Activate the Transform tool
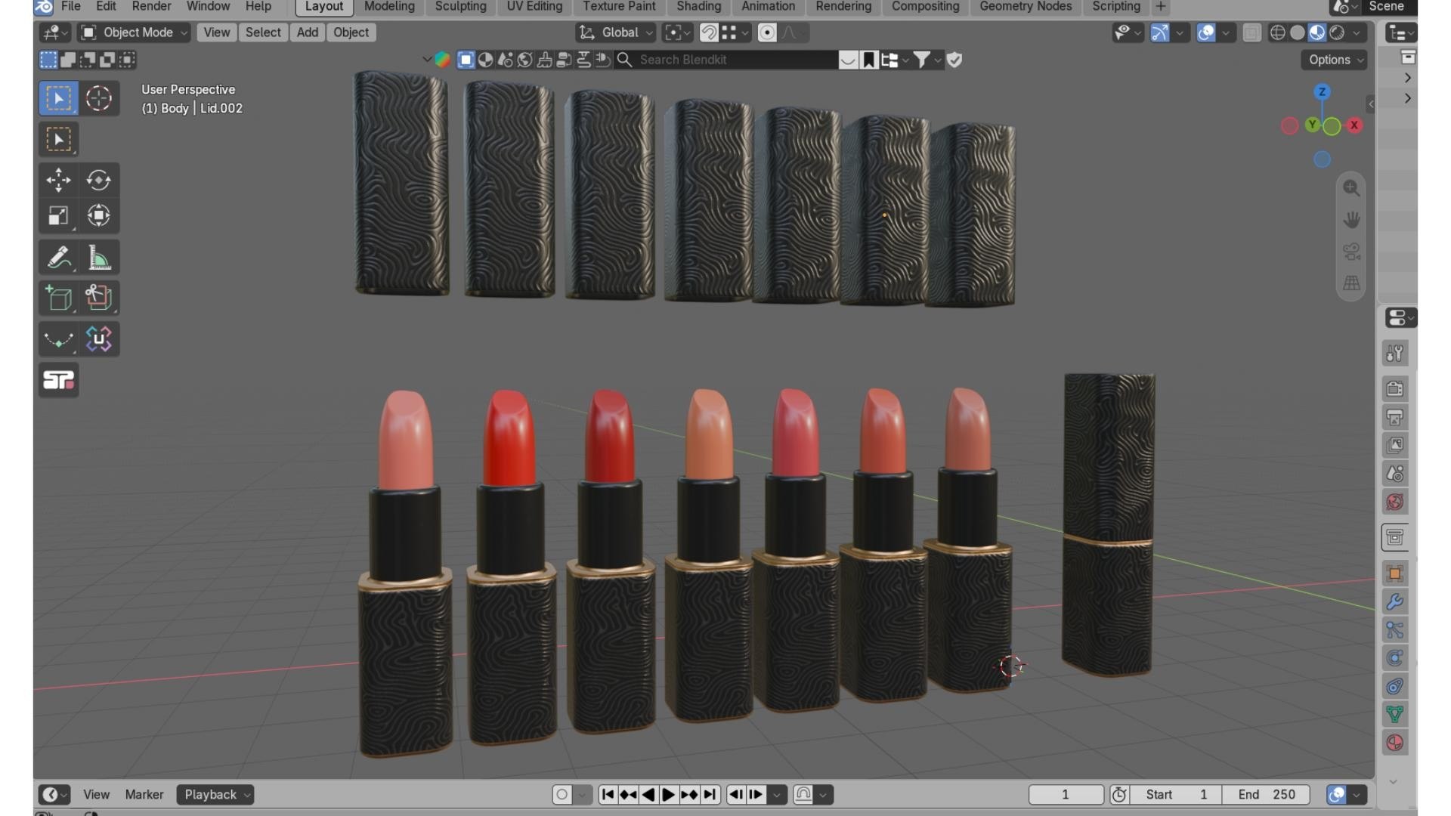This screenshot has height=816, width=1451. pos(98,216)
